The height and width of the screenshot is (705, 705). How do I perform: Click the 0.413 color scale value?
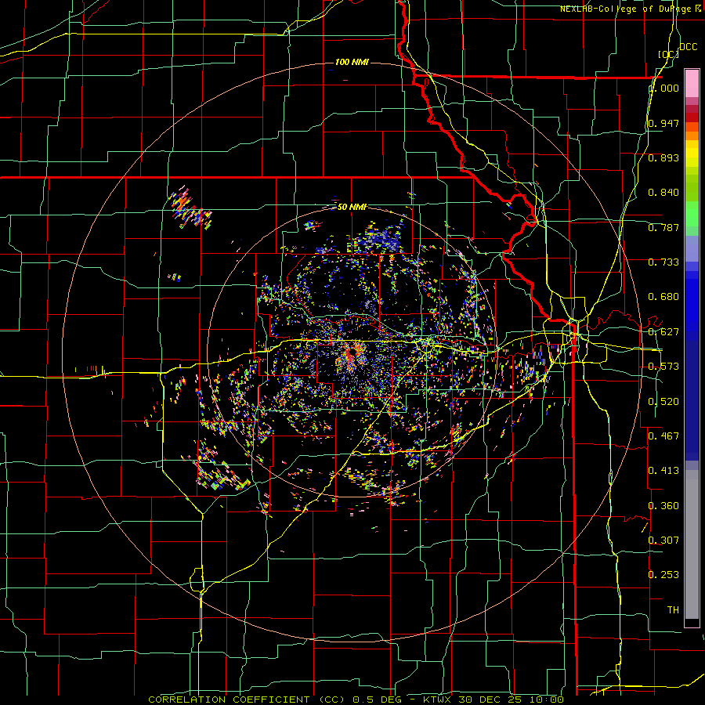tap(663, 471)
